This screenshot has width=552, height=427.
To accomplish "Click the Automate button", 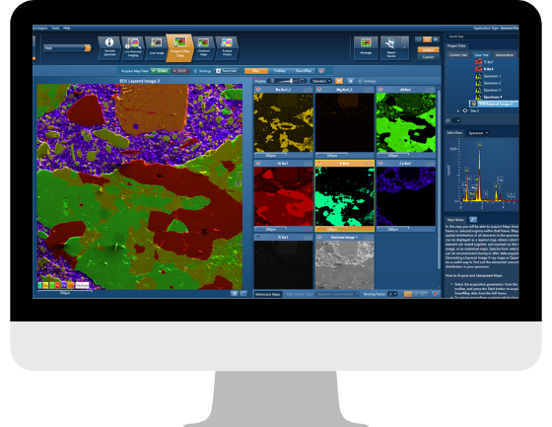I will [227, 71].
